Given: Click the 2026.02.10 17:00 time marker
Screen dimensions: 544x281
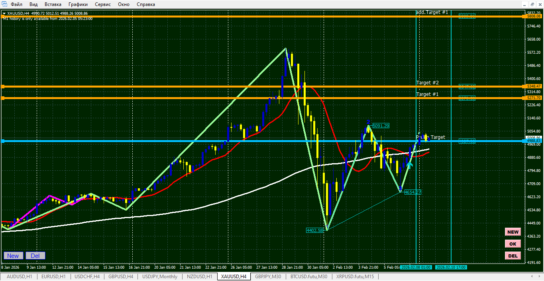Looking at the screenshot, I should [x=451, y=267].
